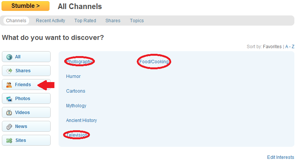Open the Photography channel link
The width and height of the screenshot is (297, 163).
click(x=79, y=61)
